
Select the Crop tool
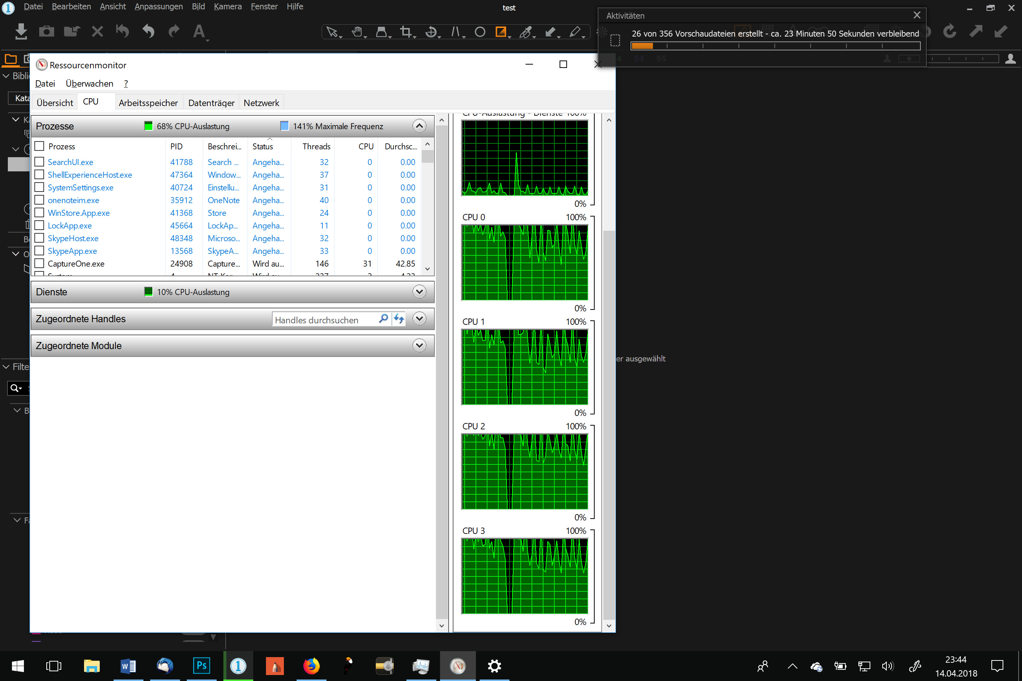tap(406, 32)
